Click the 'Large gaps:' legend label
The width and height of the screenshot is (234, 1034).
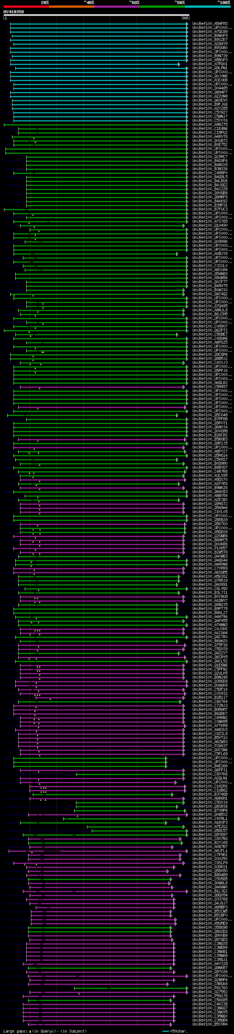[15, 1031]
